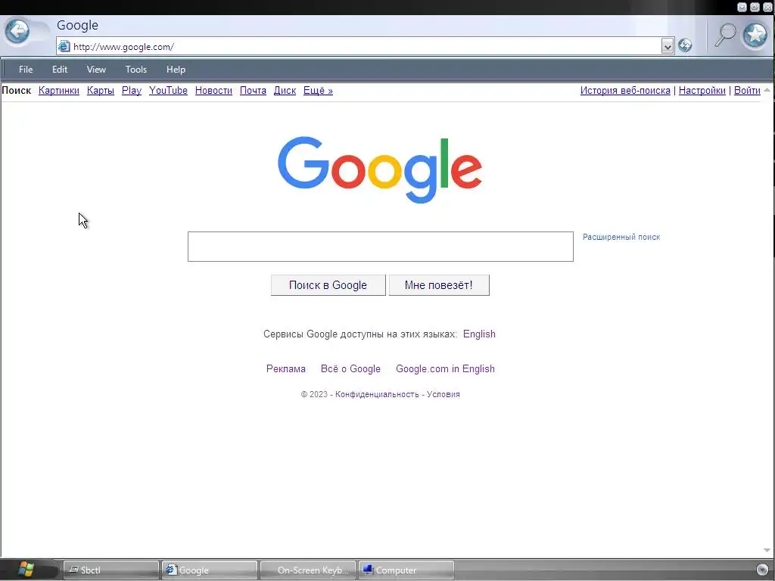Expand the Ещё » more link
This screenshot has width=775, height=581.
coord(318,91)
